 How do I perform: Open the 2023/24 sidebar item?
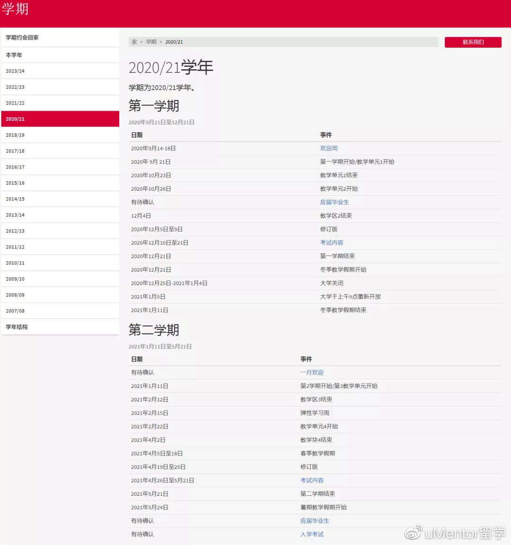(60, 71)
